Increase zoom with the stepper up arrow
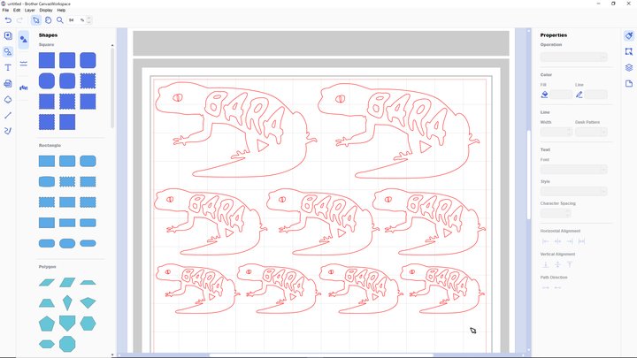637x358 pixels. 89,18
